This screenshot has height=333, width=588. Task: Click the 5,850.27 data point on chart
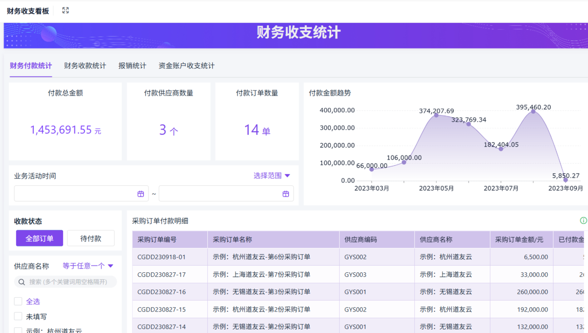pos(565,180)
